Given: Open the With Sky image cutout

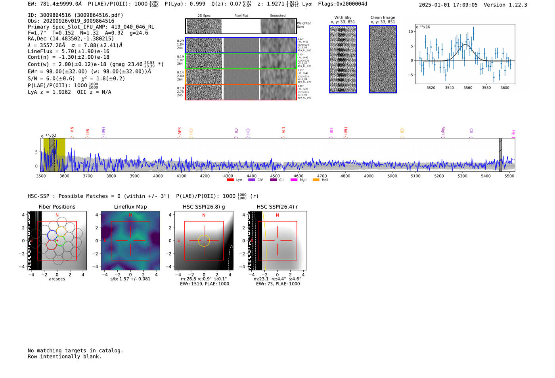Looking at the screenshot, I should pyautogui.click(x=343, y=59).
